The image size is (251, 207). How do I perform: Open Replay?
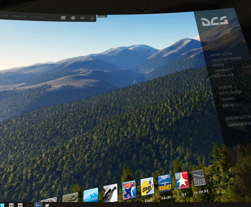pos(228,105)
